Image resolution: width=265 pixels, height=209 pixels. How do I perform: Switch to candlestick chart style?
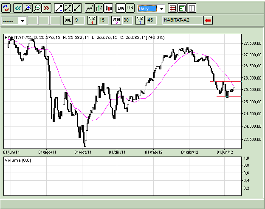tap(108, 8)
